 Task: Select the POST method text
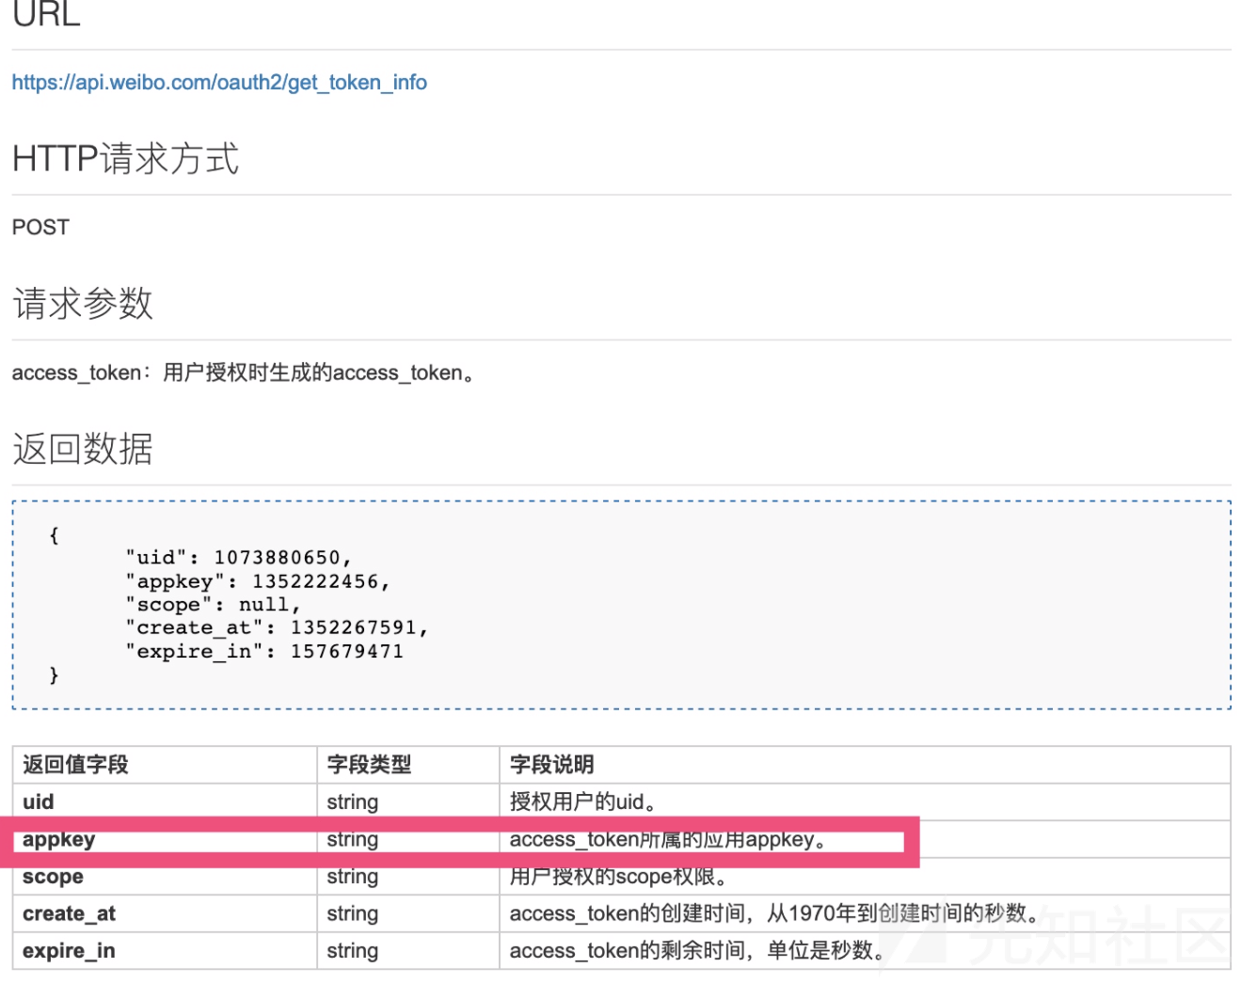pos(40,228)
